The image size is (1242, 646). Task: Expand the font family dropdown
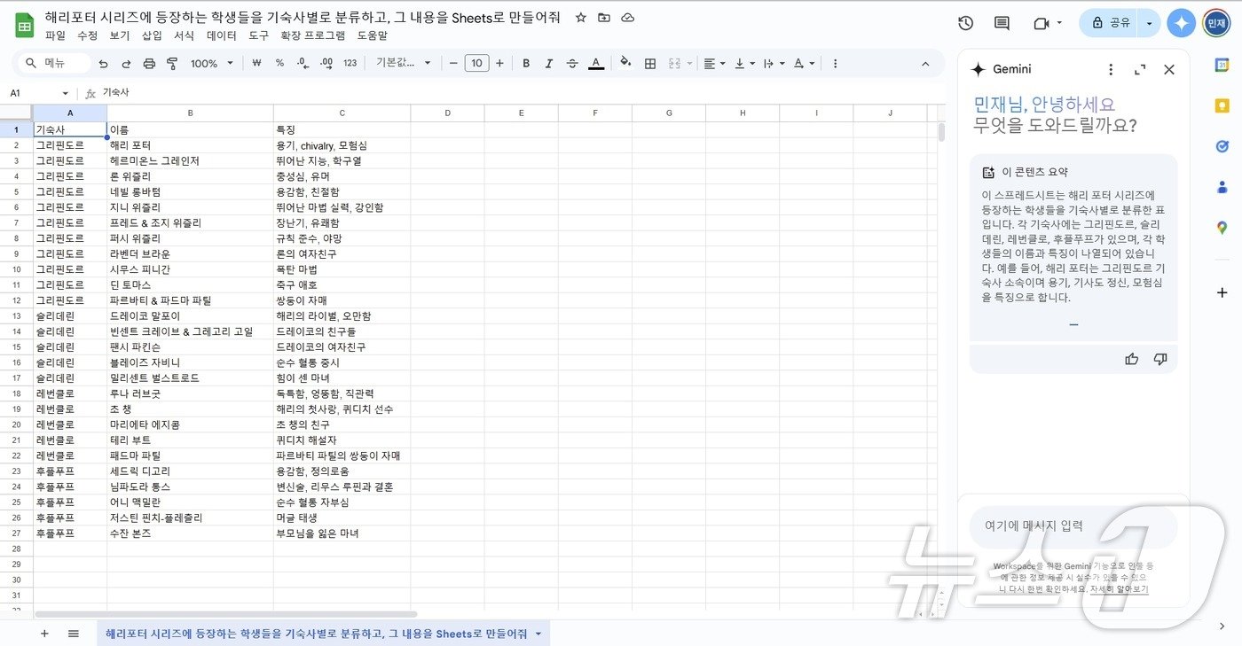tap(404, 63)
